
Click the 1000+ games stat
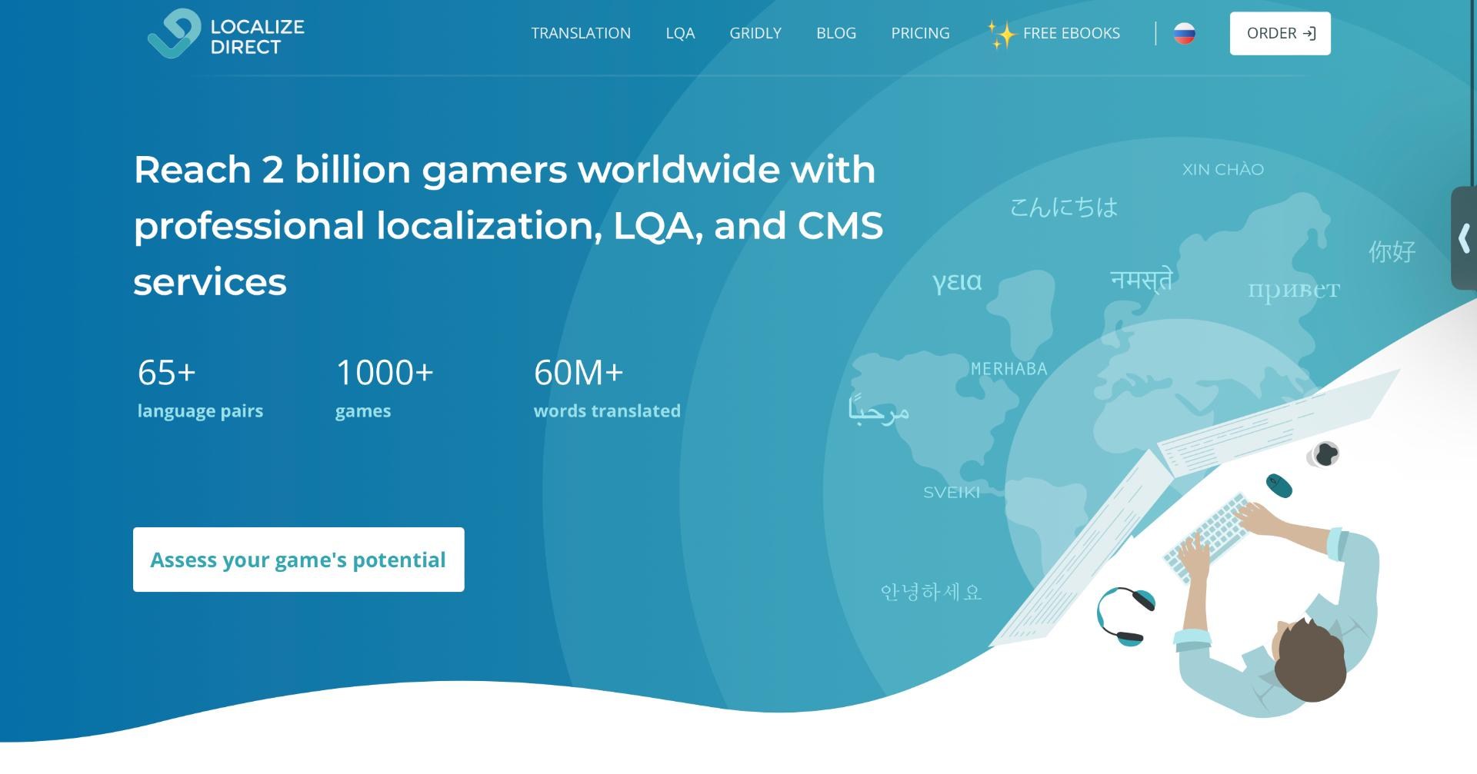coord(385,388)
